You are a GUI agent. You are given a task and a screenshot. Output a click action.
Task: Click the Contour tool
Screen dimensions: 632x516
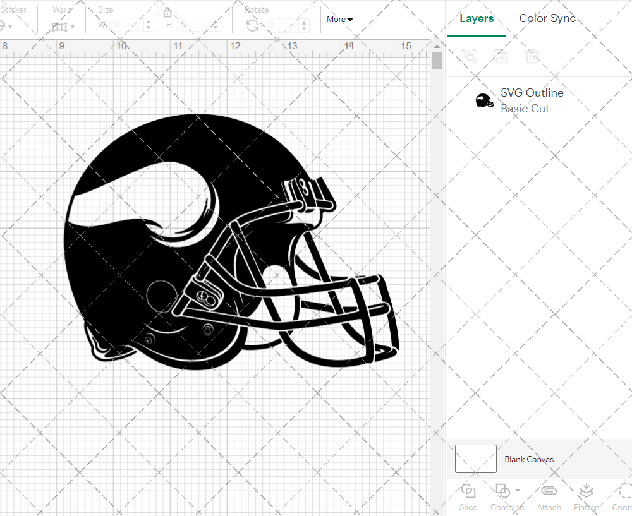coord(623,498)
